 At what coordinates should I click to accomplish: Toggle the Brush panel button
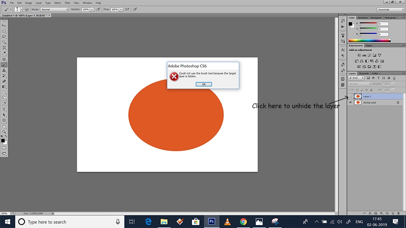tap(27, 9)
